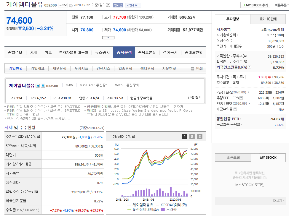Image resolution: width=294 pixels, height=216 pixels.
Task: Open the 시세 tab
Action: click(33, 52)
